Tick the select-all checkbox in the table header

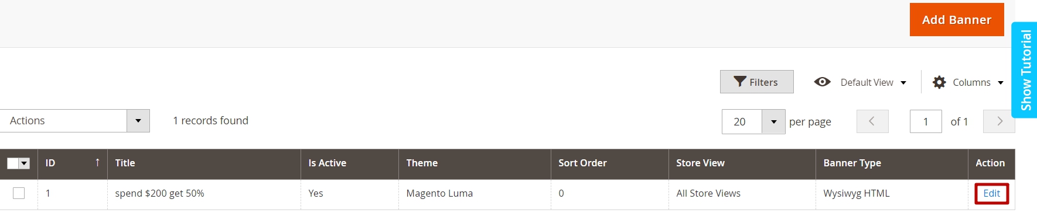(x=13, y=163)
